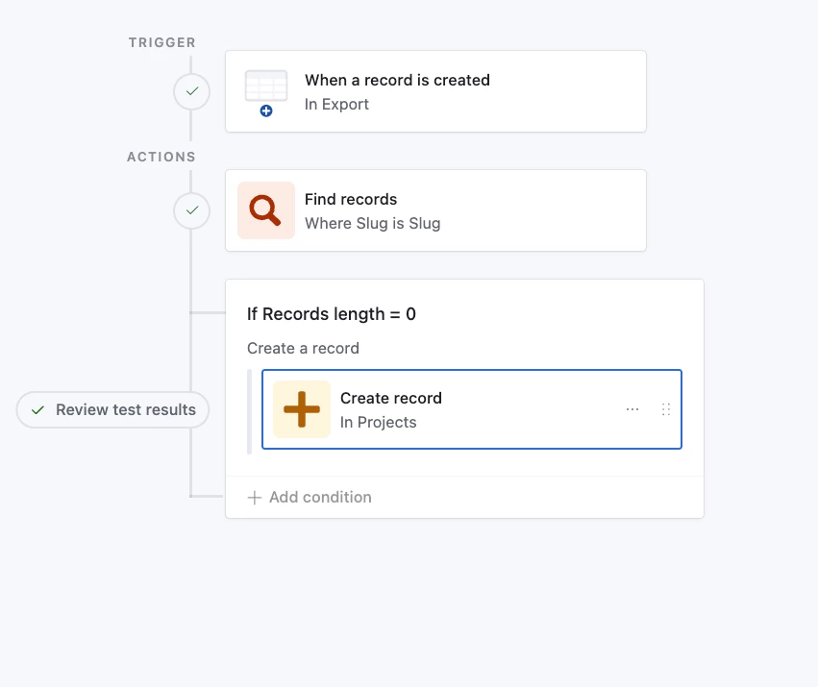The width and height of the screenshot is (818, 687).
Task: Click the table icon on the trigger card
Action: click(x=266, y=89)
